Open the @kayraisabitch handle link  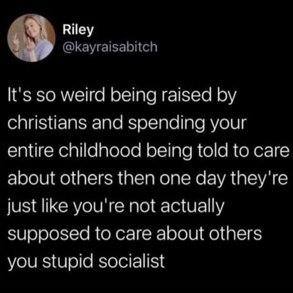point(110,47)
